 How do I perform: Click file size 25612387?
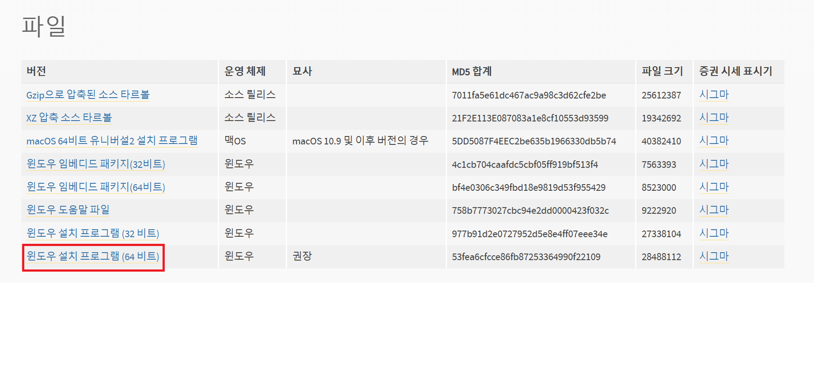[x=661, y=95]
